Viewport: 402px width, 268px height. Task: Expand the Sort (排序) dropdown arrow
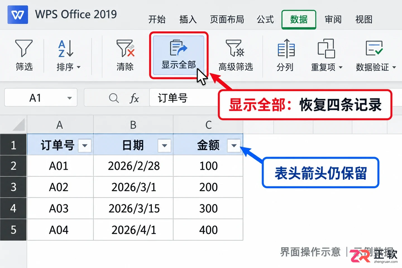click(x=79, y=67)
